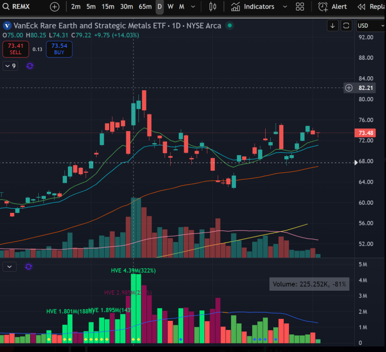Image resolution: width=386 pixels, height=352 pixels.
Task: Create an Alert
Action: 332,7
